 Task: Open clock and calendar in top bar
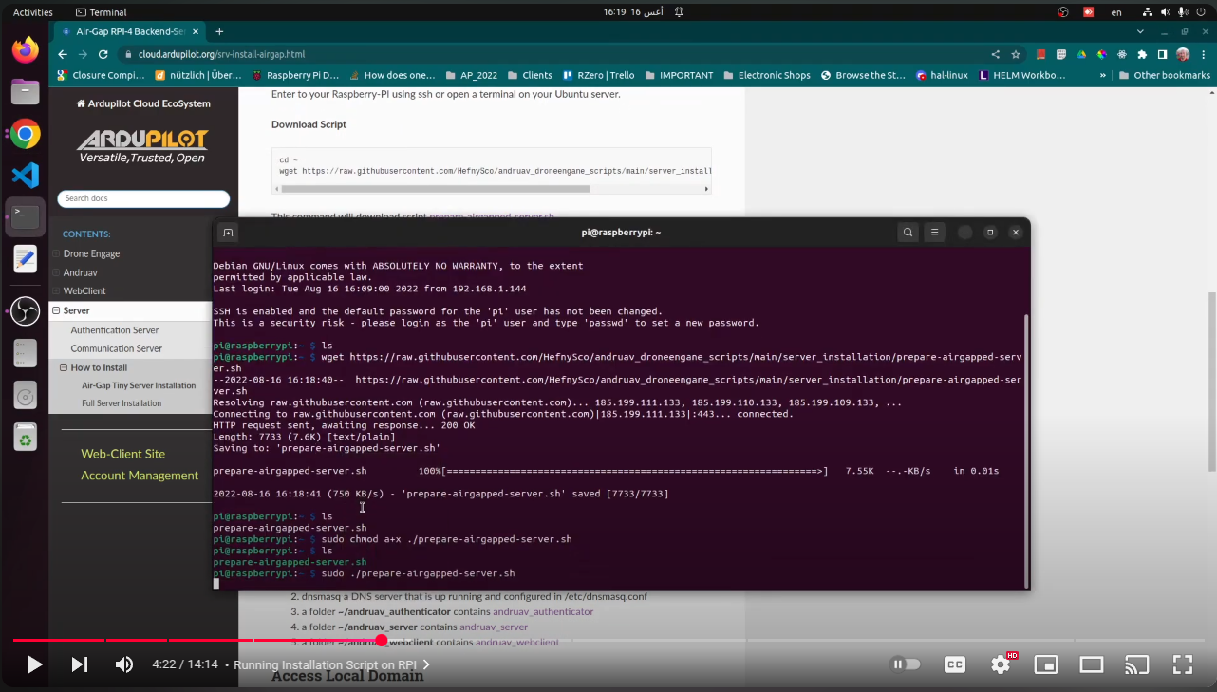[x=631, y=12]
